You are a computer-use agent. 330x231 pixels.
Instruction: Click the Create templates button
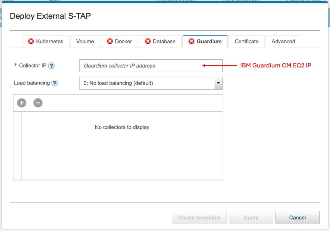click(199, 217)
